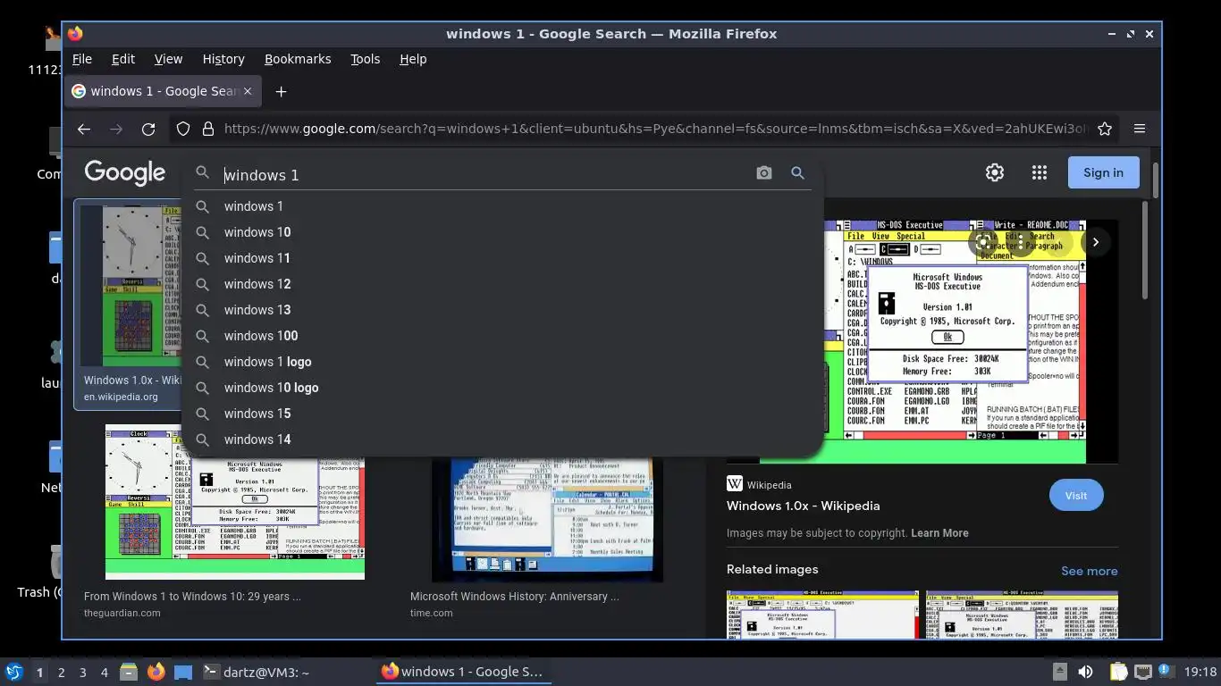Choose suggestion 'windows 15'

click(x=502, y=414)
